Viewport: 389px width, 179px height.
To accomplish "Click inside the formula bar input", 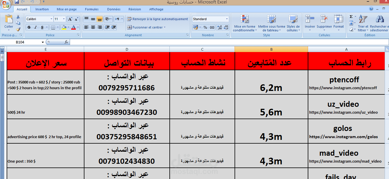I will (229, 42).
